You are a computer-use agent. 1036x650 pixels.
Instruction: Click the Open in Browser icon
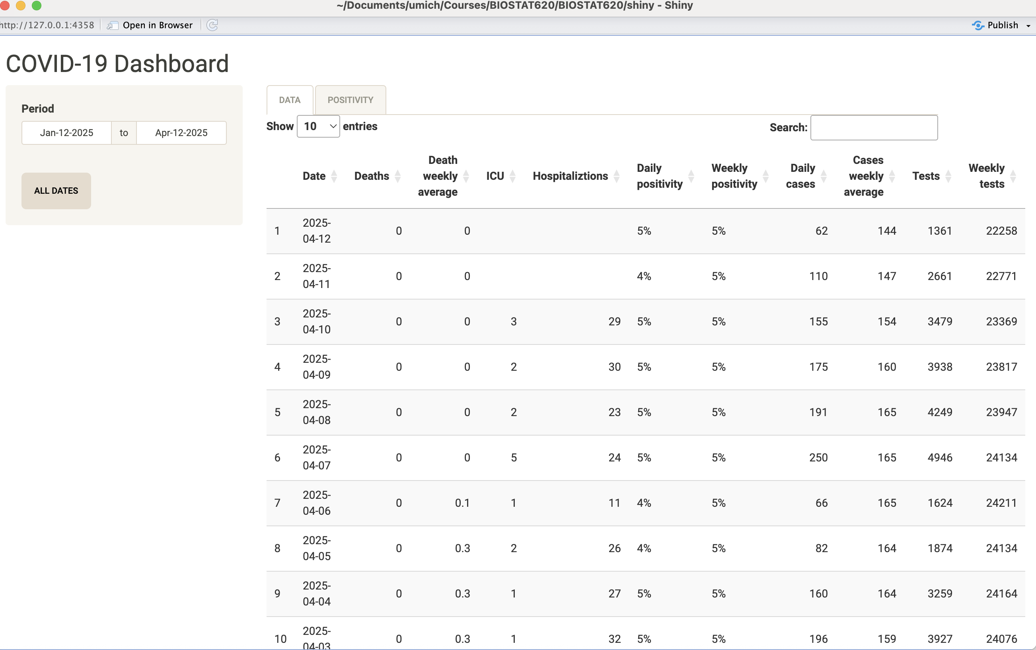[x=113, y=25]
